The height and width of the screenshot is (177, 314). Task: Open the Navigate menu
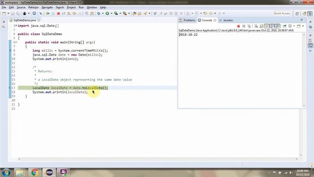tap(47, 7)
